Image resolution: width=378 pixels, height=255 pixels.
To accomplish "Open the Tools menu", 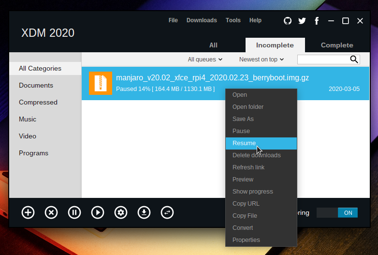I will point(233,20).
